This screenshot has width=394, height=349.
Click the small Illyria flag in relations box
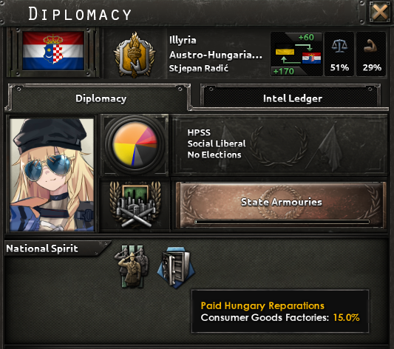pos(311,58)
